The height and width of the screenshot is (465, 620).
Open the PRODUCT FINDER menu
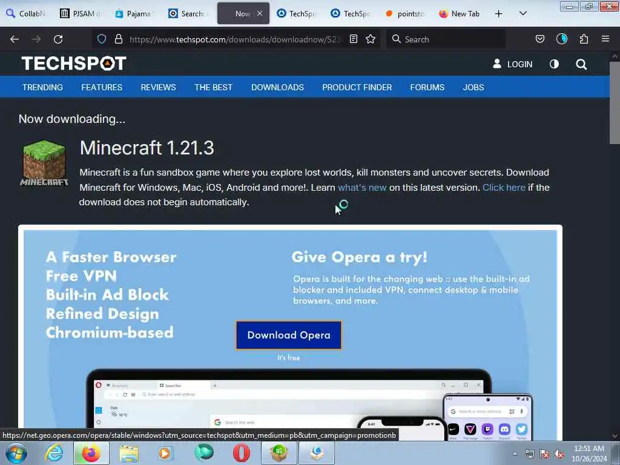[357, 87]
